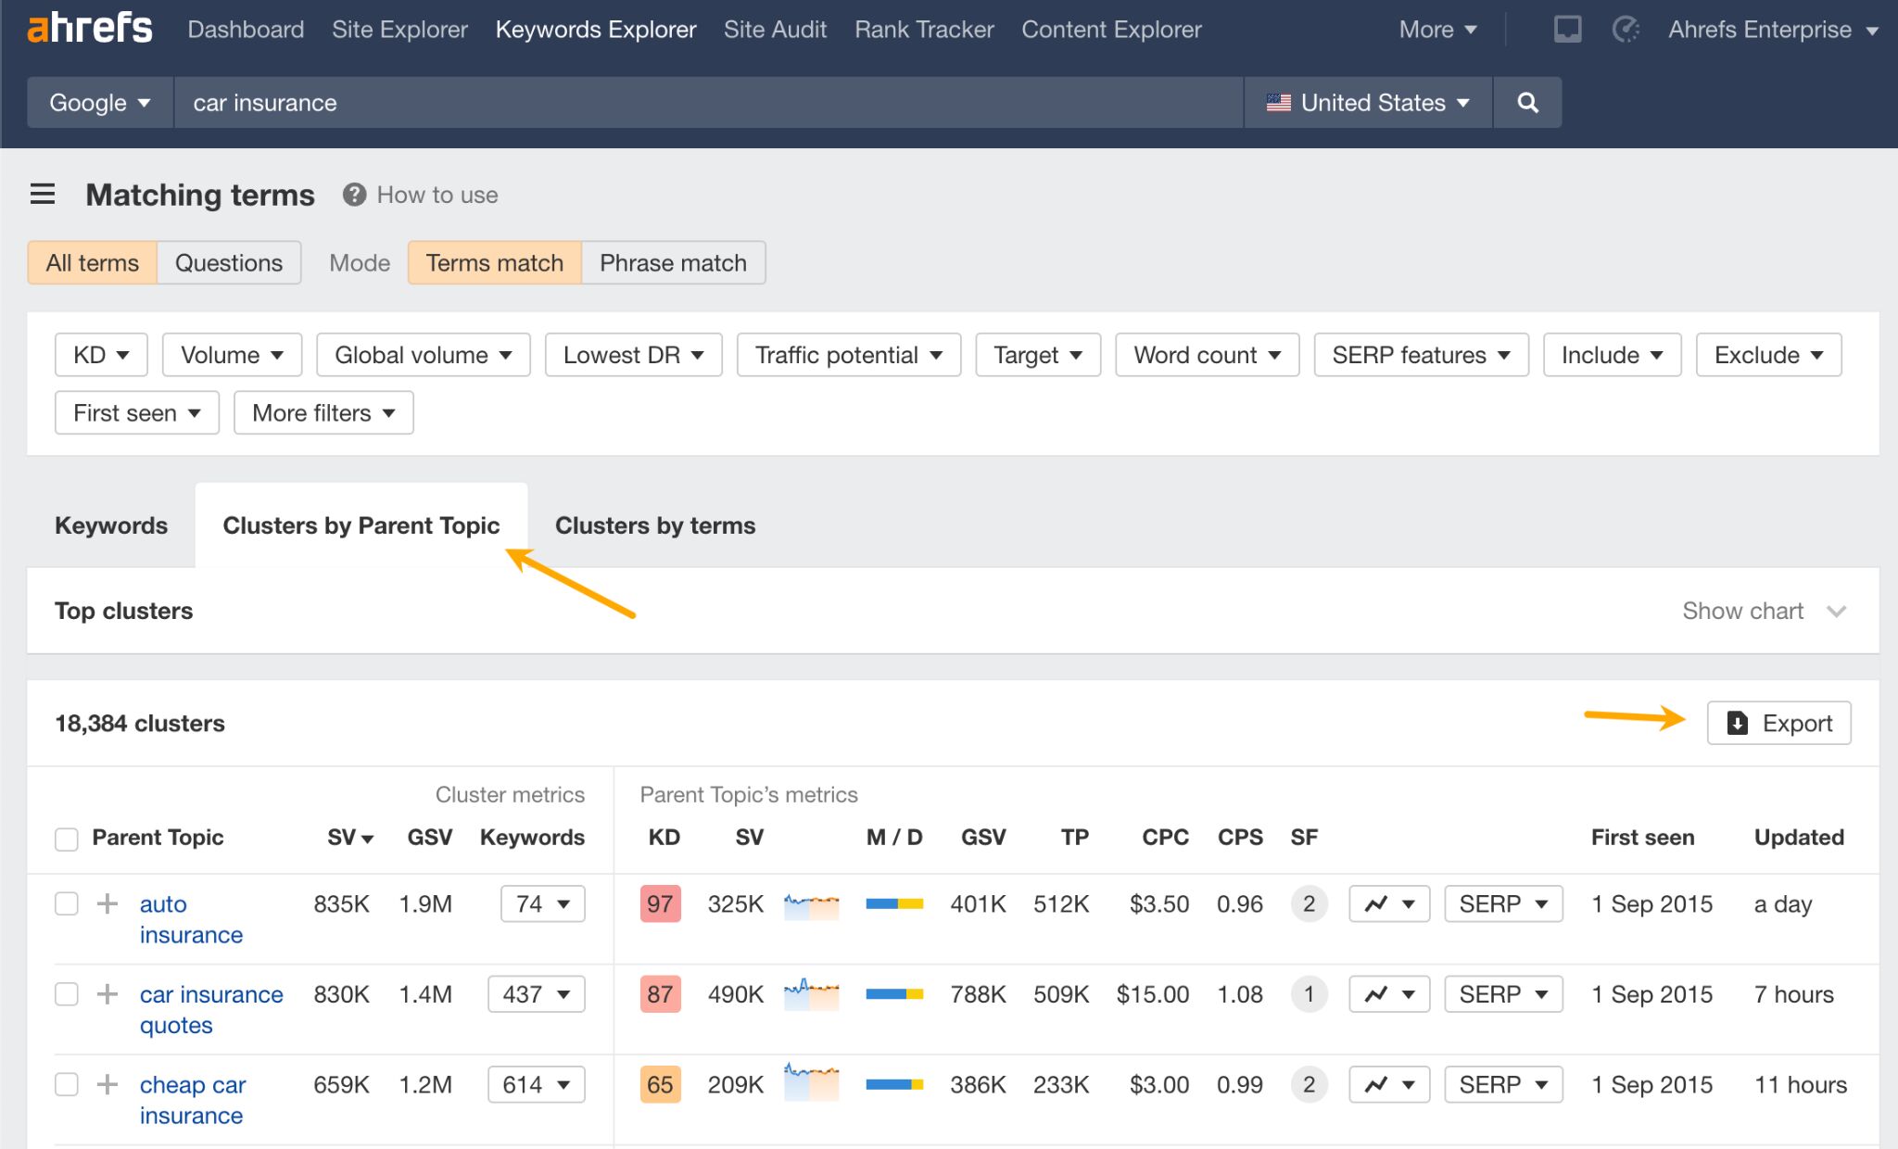Expand the 74 keywords dropdown

543,903
